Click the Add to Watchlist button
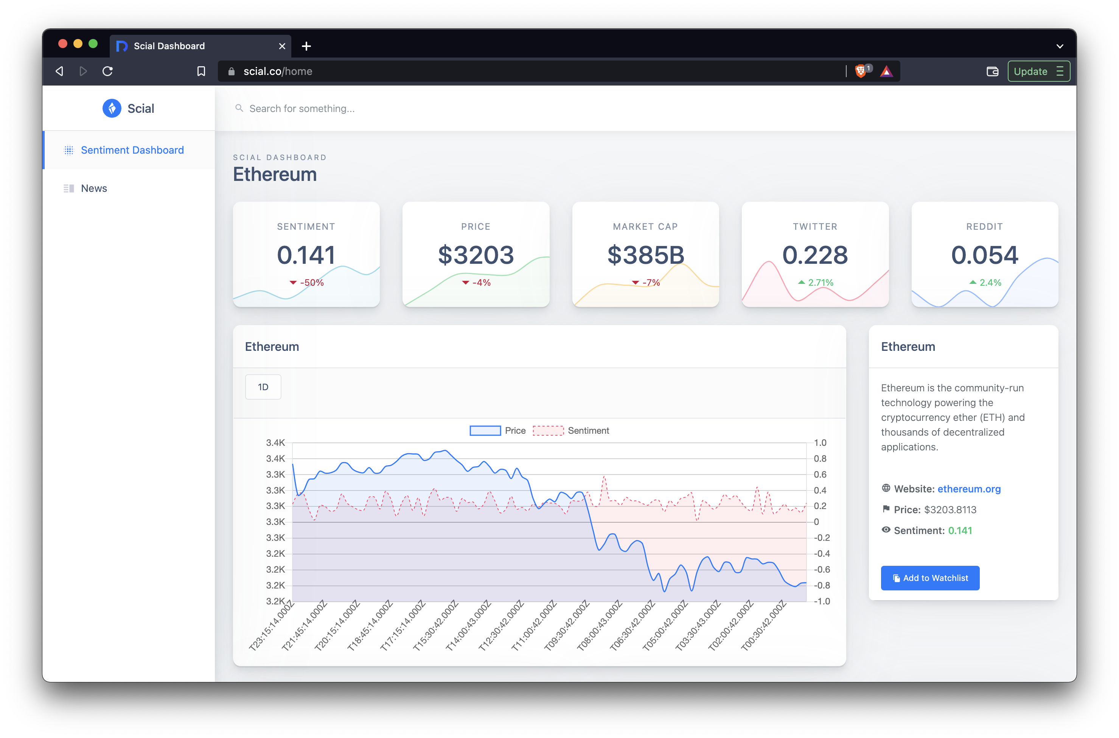This screenshot has width=1119, height=738. point(930,578)
